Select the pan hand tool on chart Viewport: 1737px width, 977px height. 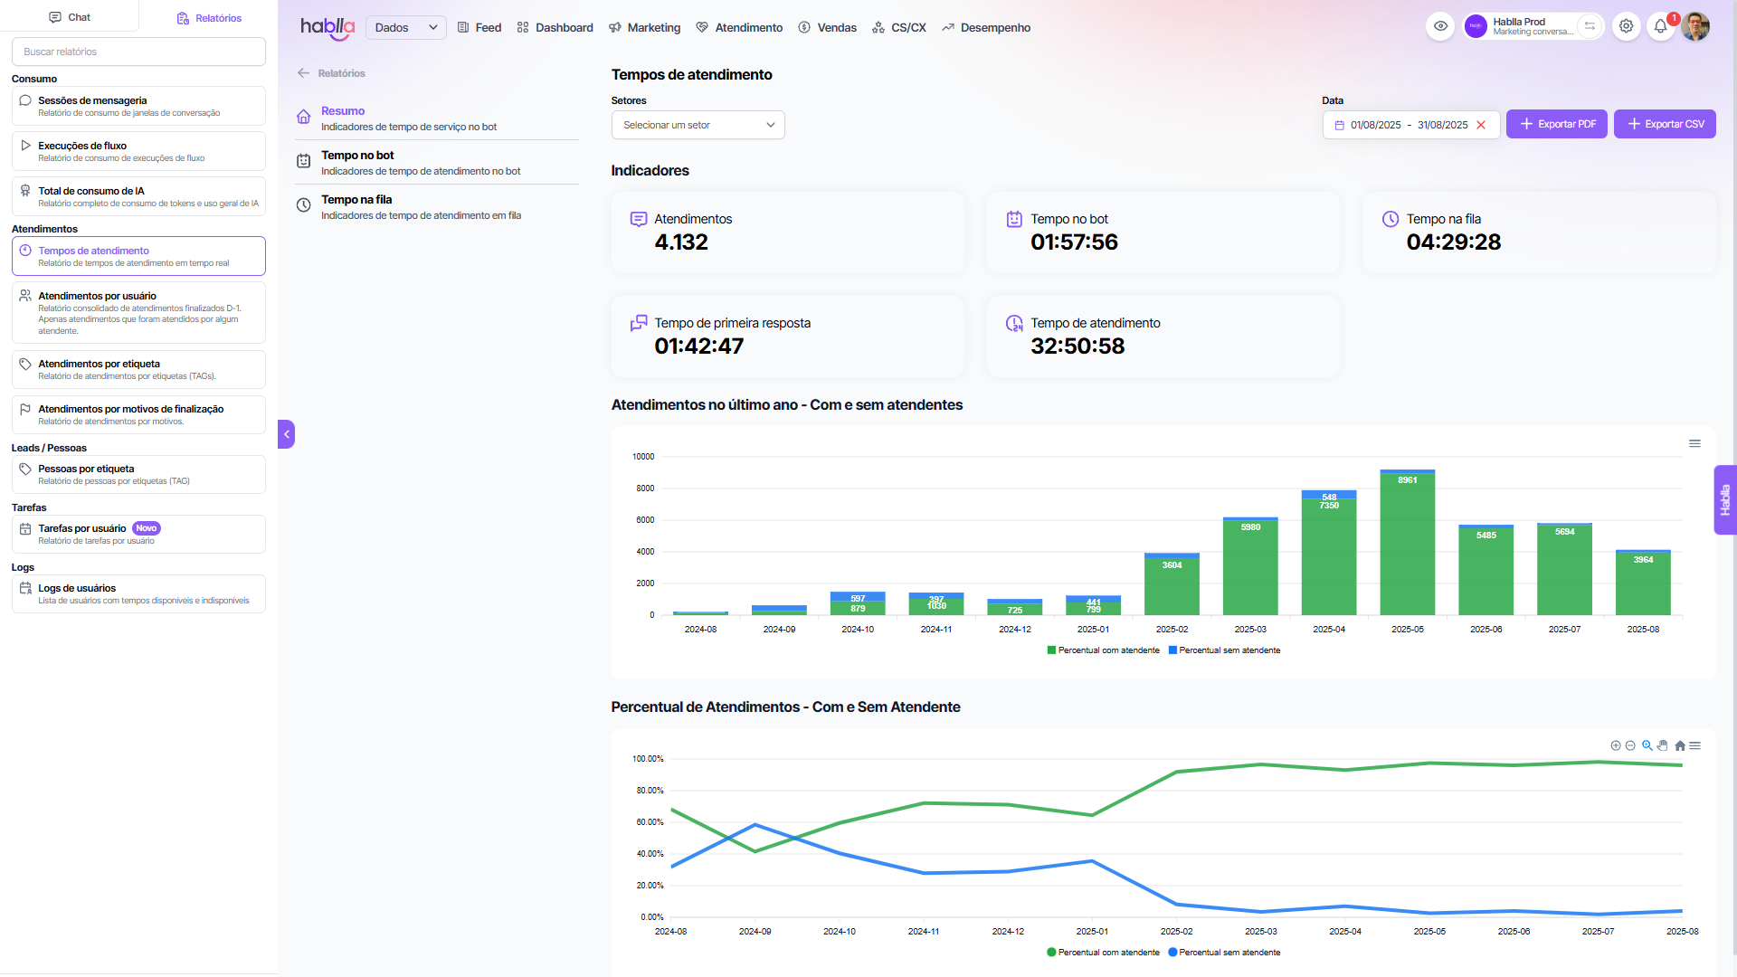1663,746
